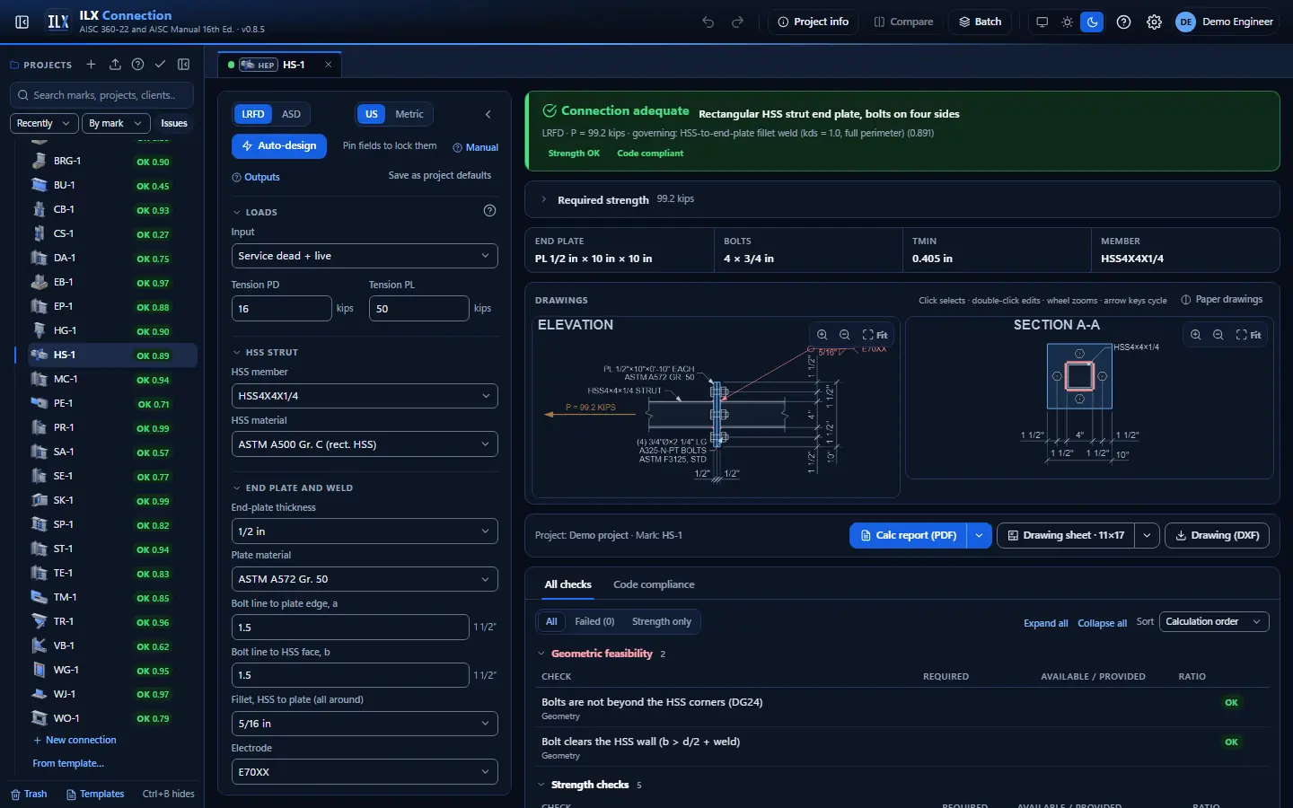Download the Calc report (PDF)
1293x808 pixels.
pyautogui.click(x=908, y=535)
